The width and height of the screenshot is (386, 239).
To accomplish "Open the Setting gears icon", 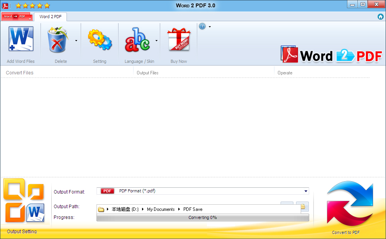I will (x=100, y=40).
